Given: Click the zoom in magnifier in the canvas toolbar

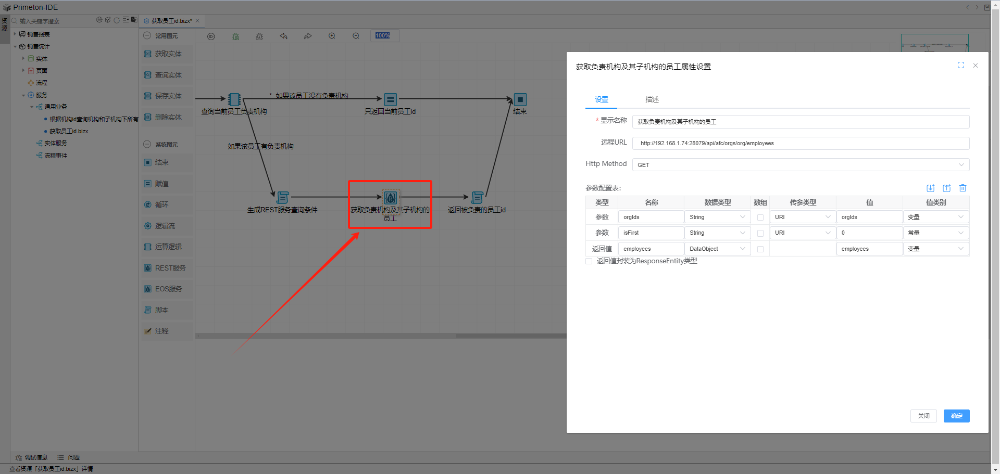Looking at the screenshot, I should [332, 36].
